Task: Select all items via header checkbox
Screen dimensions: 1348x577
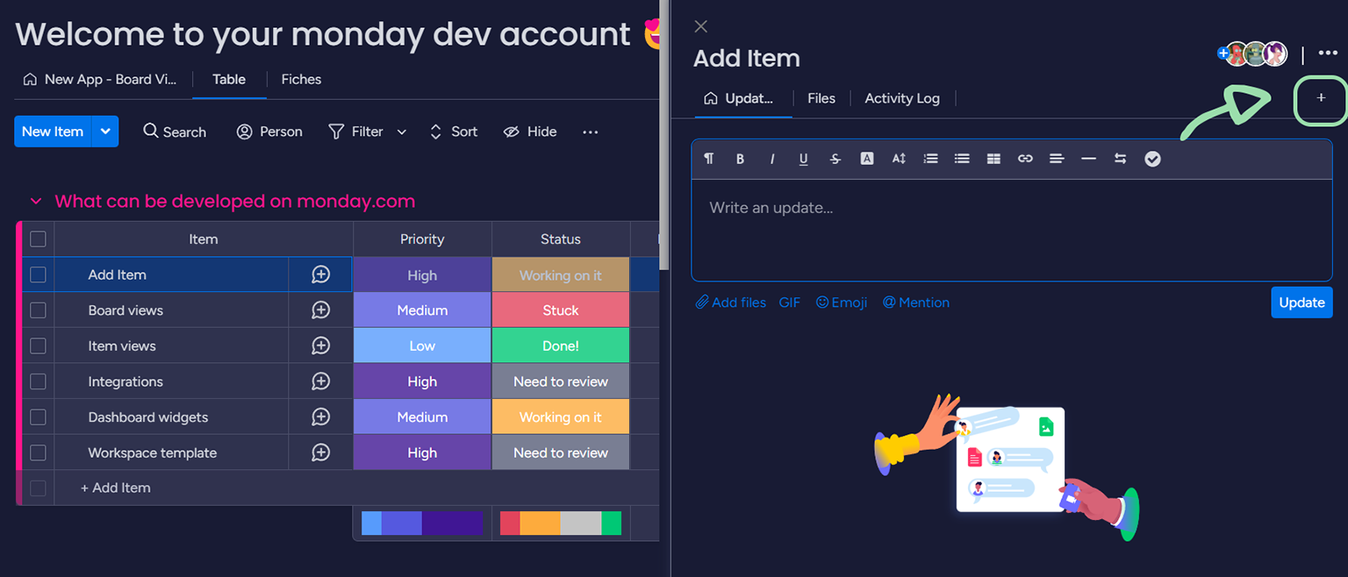Action: (38, 239)
